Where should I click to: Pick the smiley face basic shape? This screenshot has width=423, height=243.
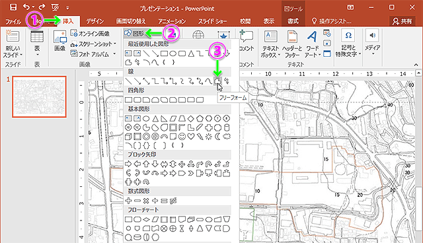point(182,137)
